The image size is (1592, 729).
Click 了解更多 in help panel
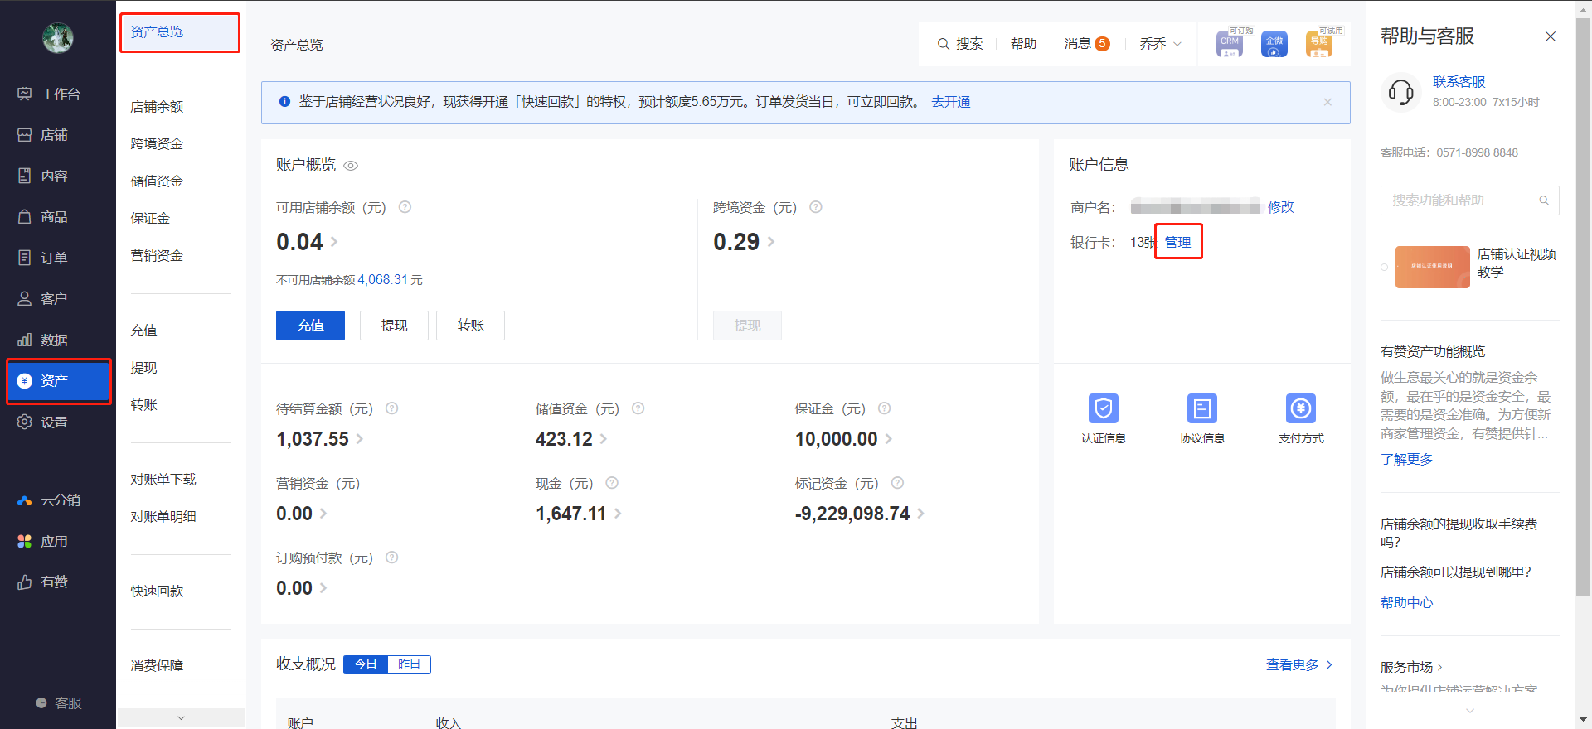point(1406,459)
